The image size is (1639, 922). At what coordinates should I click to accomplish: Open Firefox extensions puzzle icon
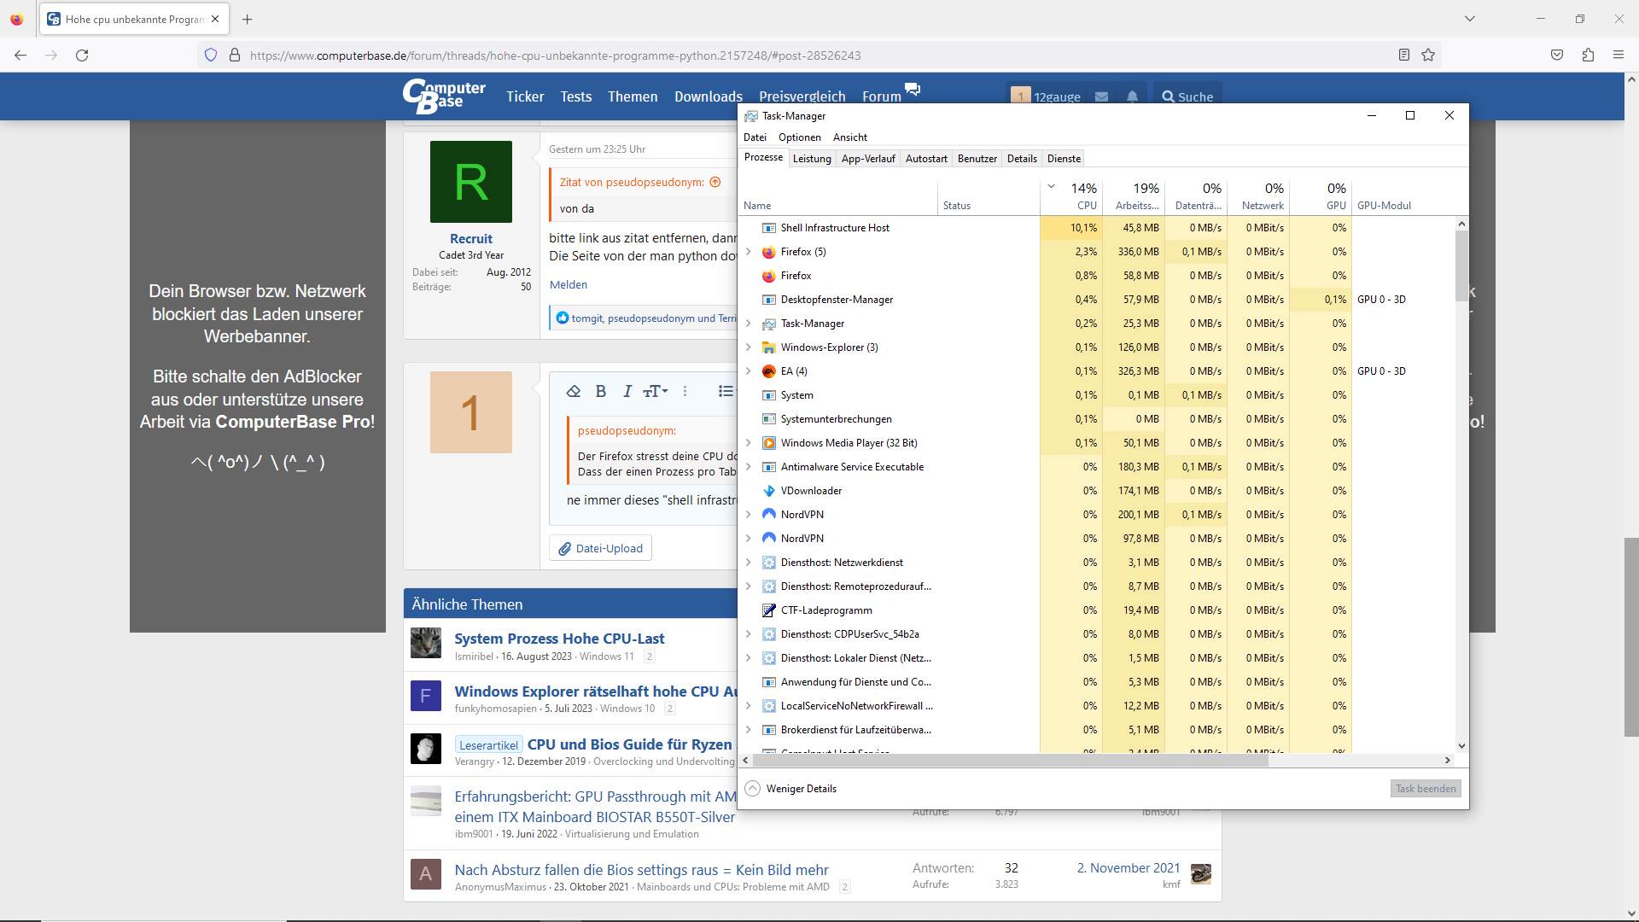1588,55
